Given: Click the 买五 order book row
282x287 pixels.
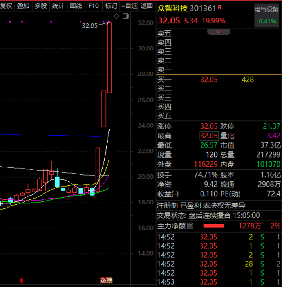Looking at the screenshot, I should [x=219, y=116].
